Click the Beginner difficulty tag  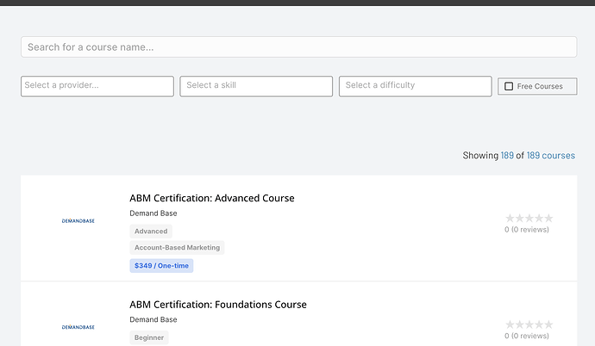pos(149,337)
